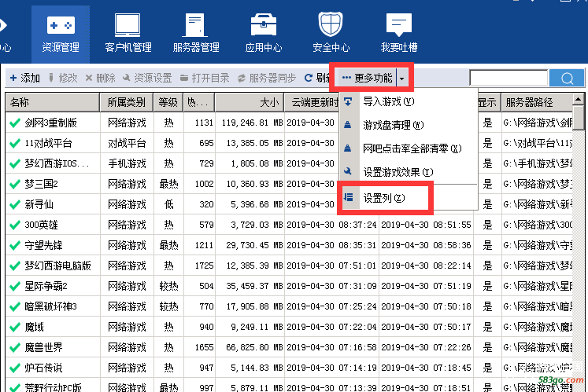Click the 手机游戏 category cell

tap(127, 163)
